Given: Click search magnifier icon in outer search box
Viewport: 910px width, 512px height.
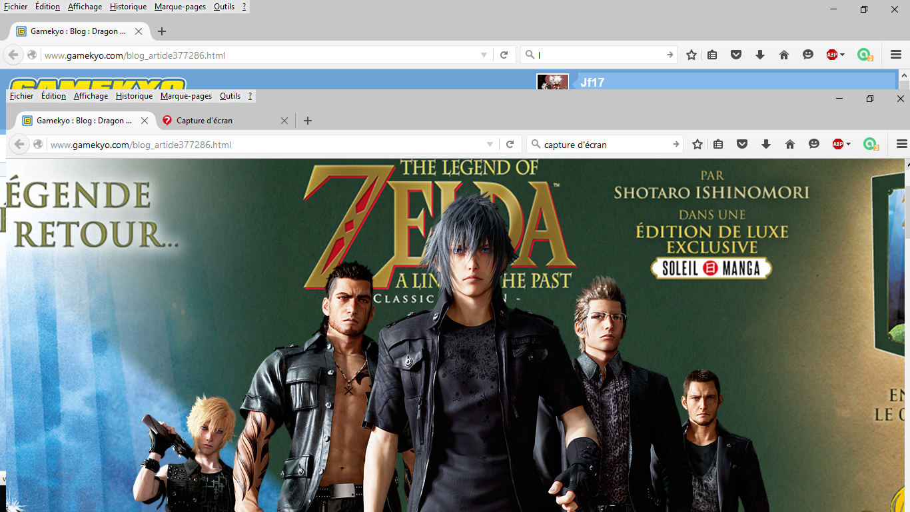Looking at the screenshot, I should click(x=530, y=55).
